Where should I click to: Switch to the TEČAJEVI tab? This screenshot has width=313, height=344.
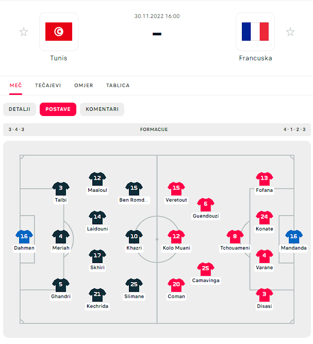pos(48,85)
